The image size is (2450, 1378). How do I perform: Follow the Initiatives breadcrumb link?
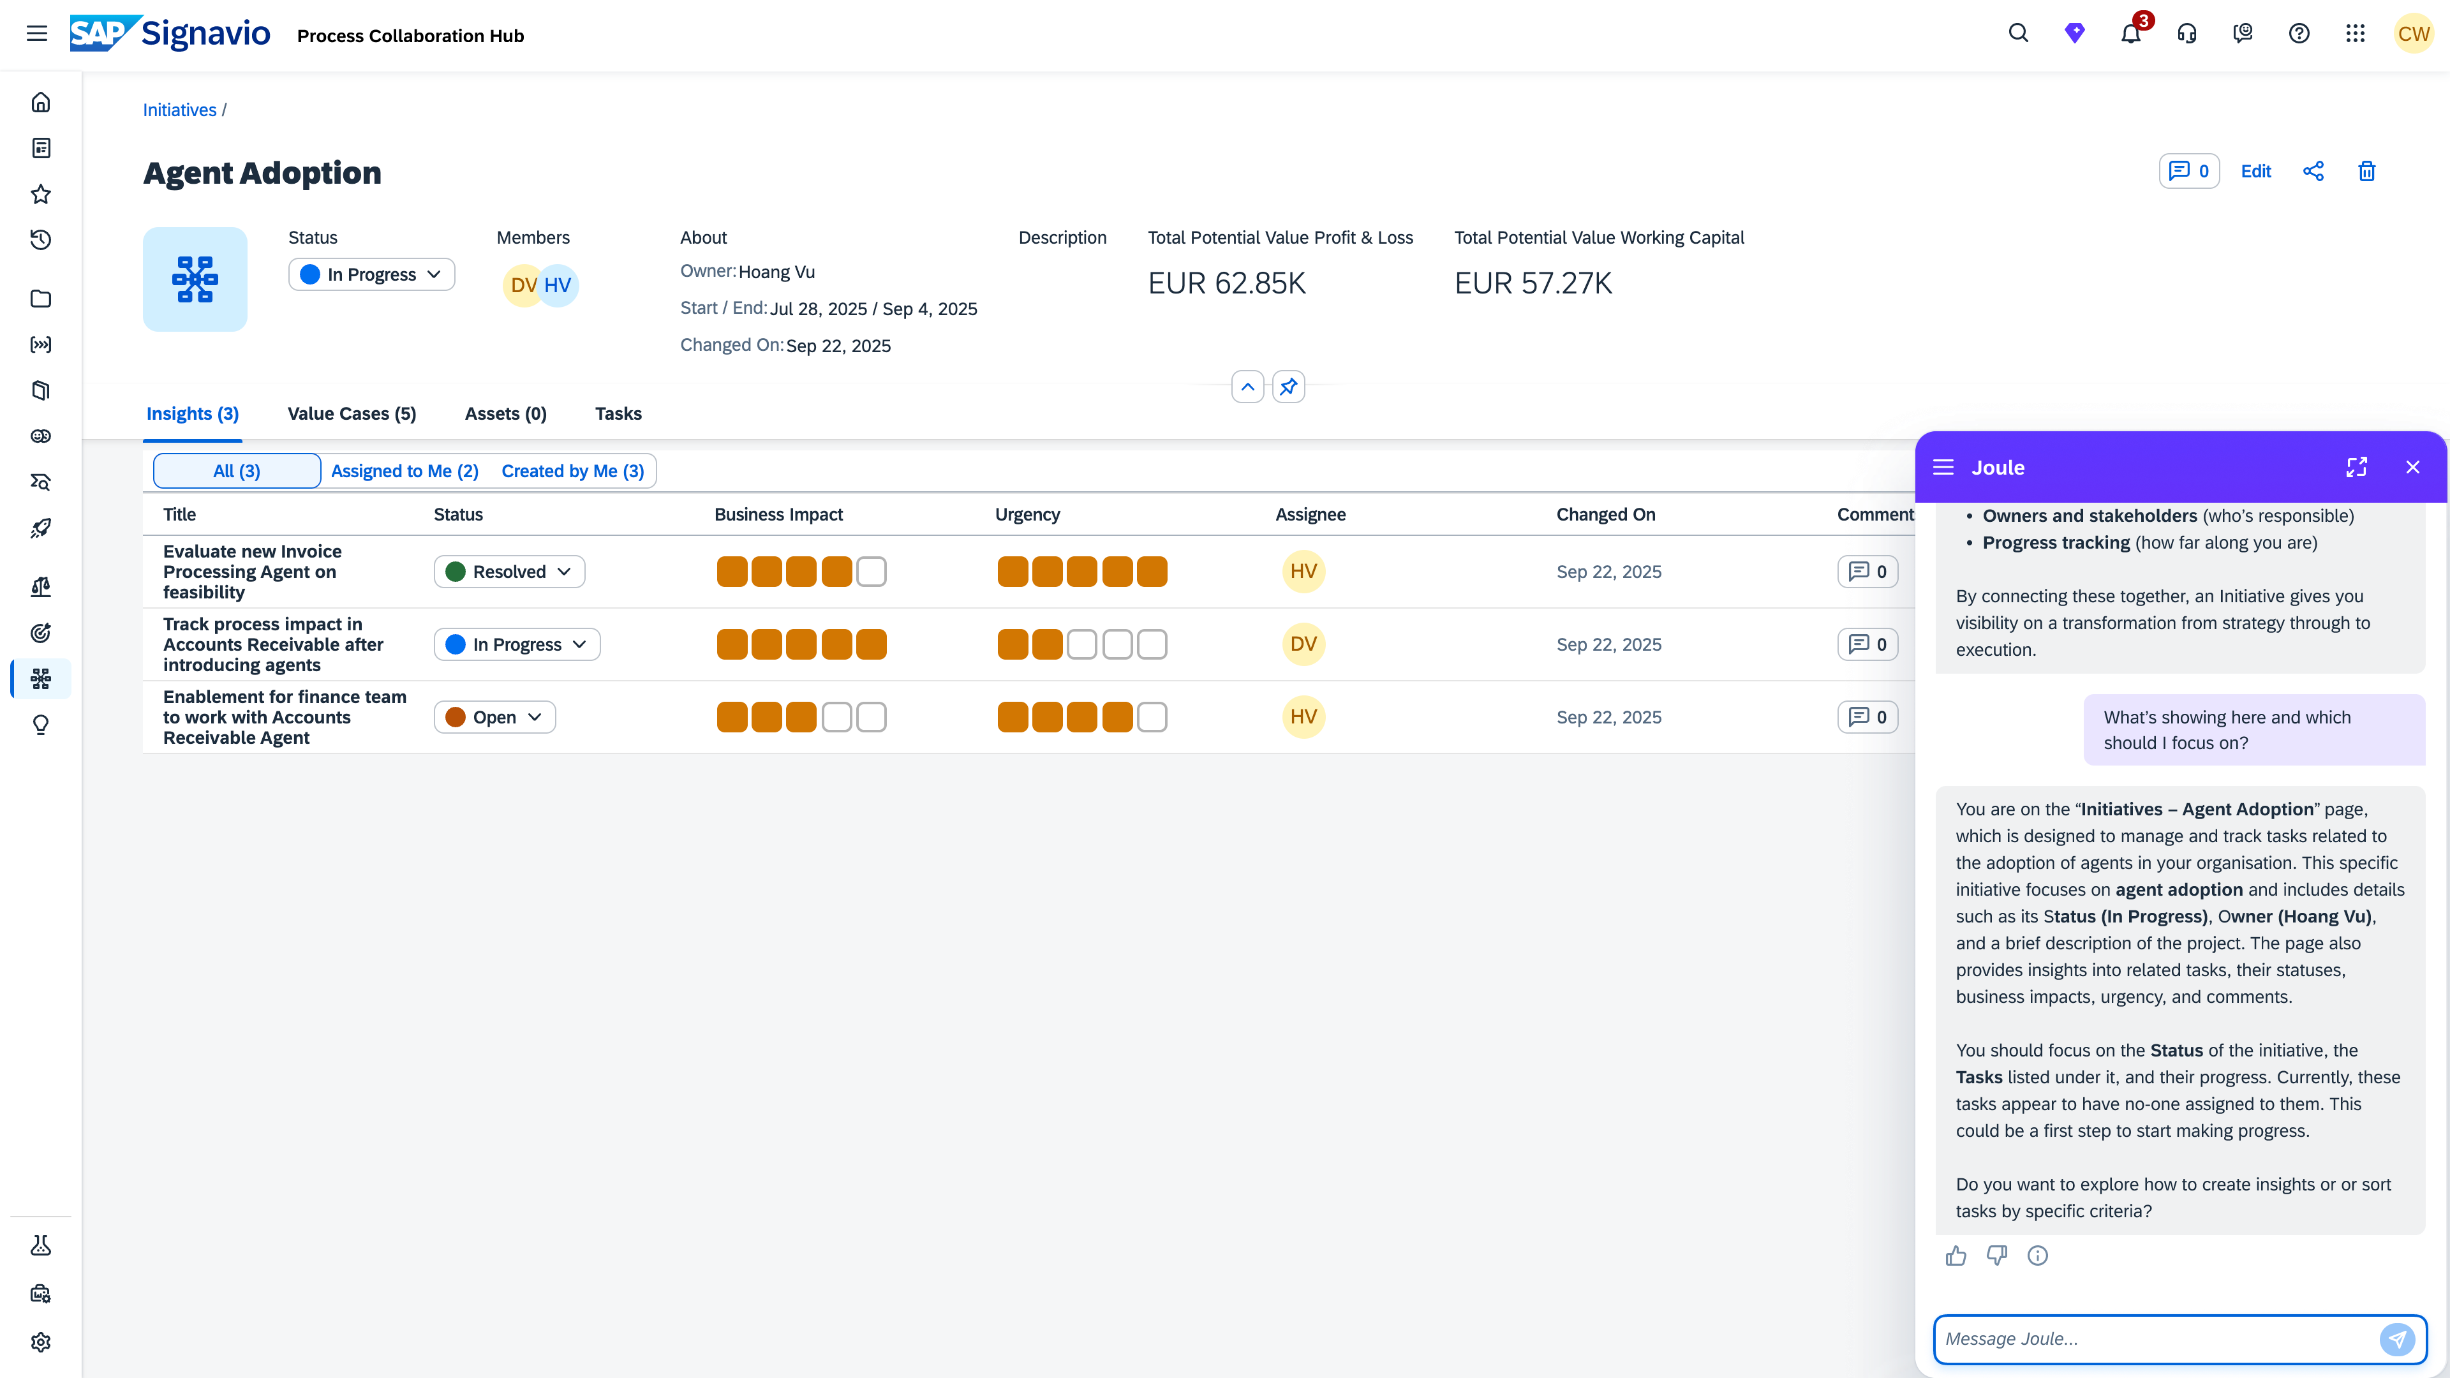tap(180, 110)
